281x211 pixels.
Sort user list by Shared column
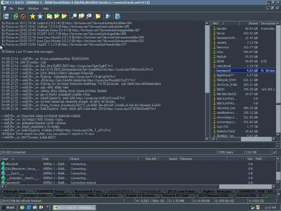249,23
